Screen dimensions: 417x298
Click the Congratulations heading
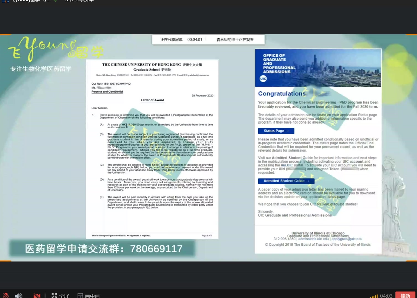tap(282, 94)
